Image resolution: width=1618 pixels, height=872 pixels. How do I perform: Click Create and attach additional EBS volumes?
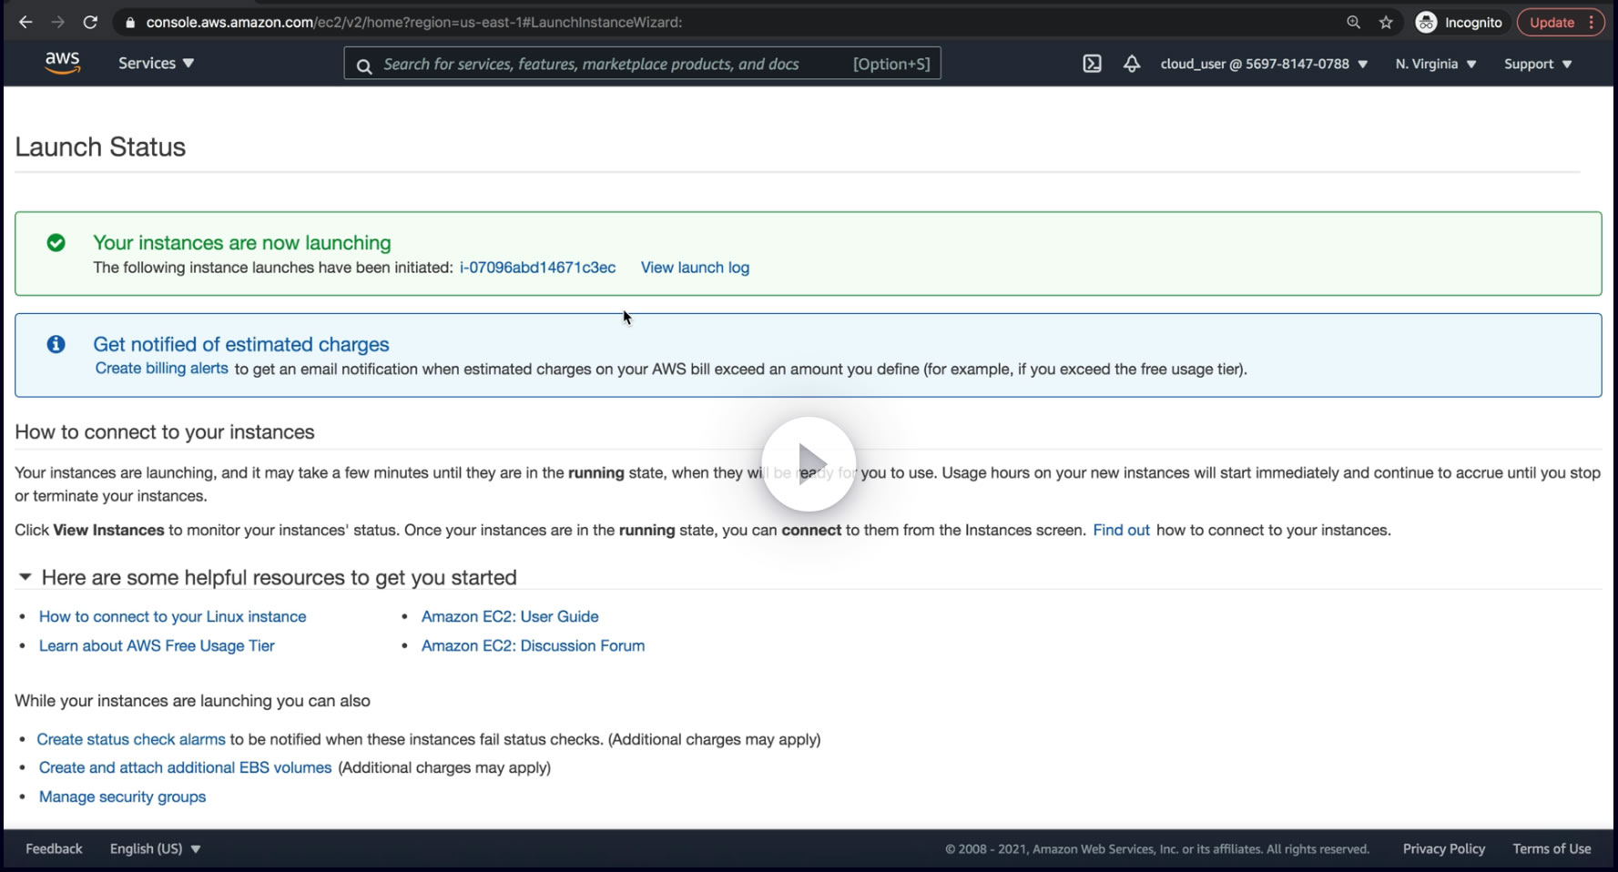(185, 767)
